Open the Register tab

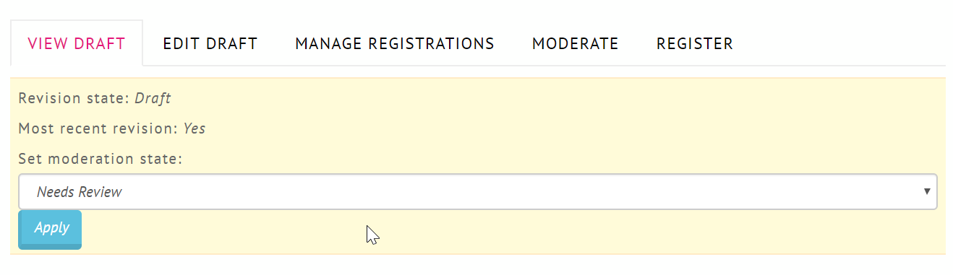coord(695,43)
